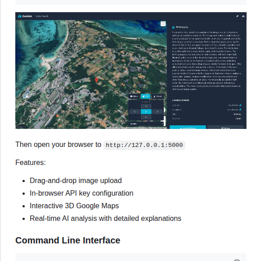Click the Location Details heading
This screenshot has width=261, height=261.
(x=180, y=100)
